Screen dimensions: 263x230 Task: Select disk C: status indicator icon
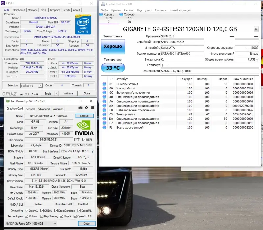[101, 14]
